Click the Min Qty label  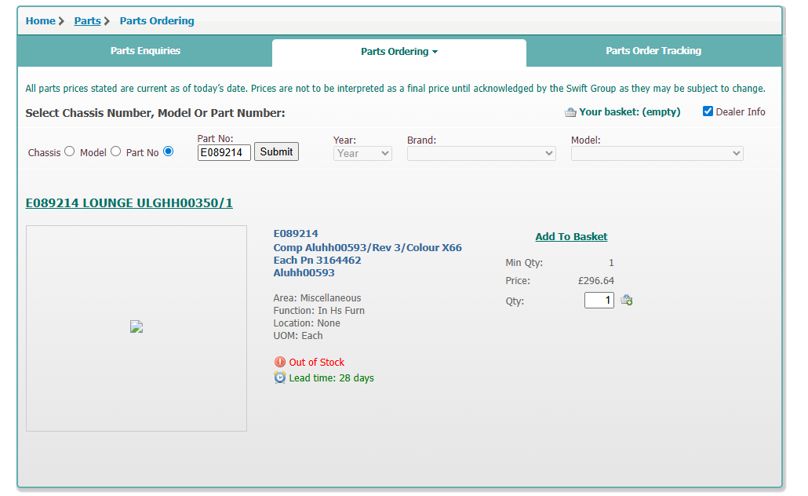pyautogui.click(x=524, y=263)
